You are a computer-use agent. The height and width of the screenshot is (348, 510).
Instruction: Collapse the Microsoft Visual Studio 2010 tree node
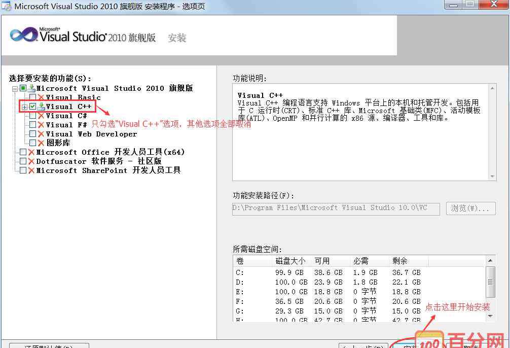click(15, 89)
